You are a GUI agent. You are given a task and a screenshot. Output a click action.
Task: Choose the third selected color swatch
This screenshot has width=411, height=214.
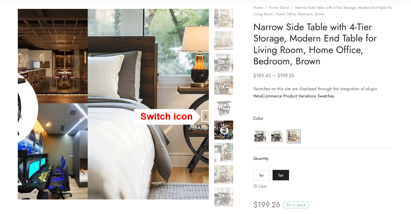click(294, 136)
